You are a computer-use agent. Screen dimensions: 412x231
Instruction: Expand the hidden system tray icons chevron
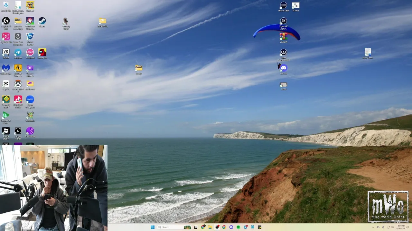coord(373,227)
